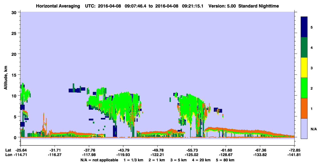Screen dimensions: 327x167
Task: Click latitude value -61.60
Action: 226,150
